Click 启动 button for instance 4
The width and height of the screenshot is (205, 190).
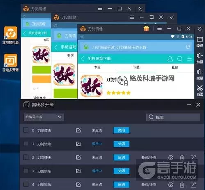[121, 185]
